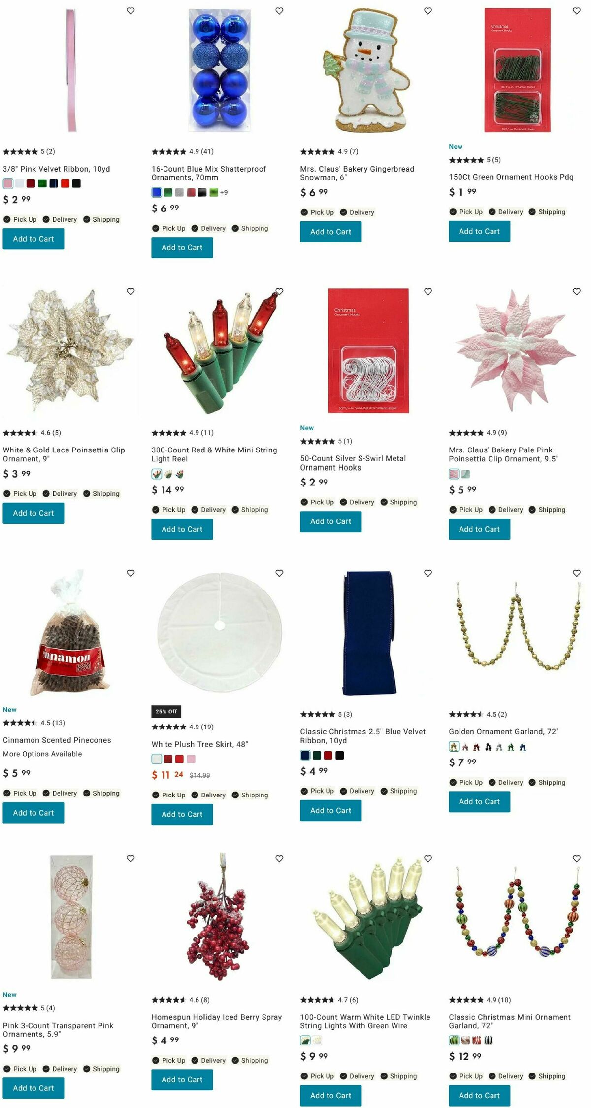Add Classic Christmas Mini Ornament Garland to cart

pos(479,1096)
